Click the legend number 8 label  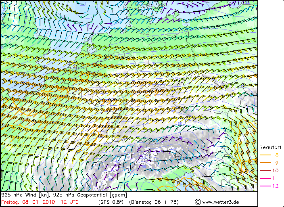pos(277,155)
